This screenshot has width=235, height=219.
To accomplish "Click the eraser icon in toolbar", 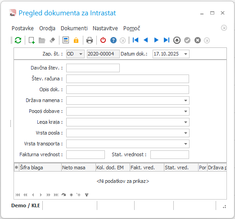I will (x=52, y=40).
